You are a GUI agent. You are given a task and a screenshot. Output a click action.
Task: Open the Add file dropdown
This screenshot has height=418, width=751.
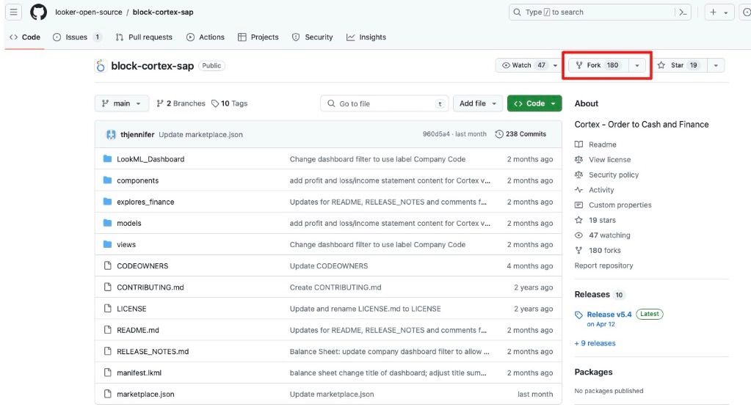click(x=477, y=103)
